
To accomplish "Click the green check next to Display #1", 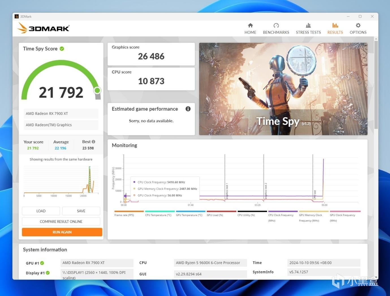I will 48,273.
